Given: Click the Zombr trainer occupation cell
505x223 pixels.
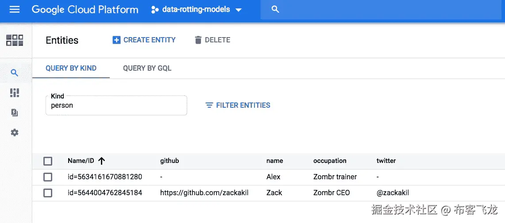Looking at the screenshot, I should pos(335,177).
